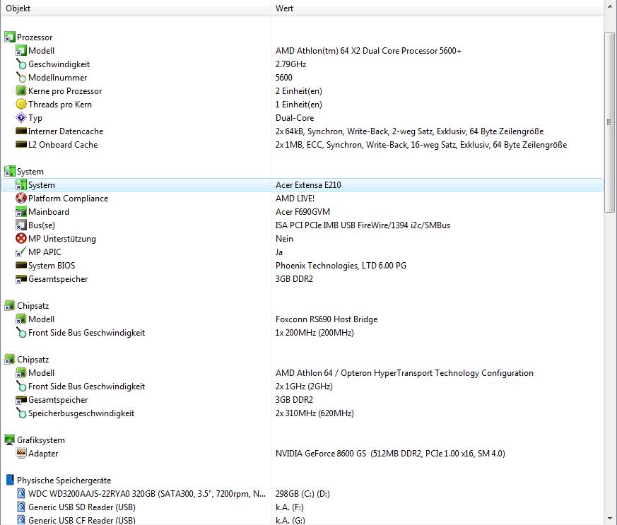Select the Grafiksystem section header
This screenshot has width=617, height=525.
tap(41, 440)
